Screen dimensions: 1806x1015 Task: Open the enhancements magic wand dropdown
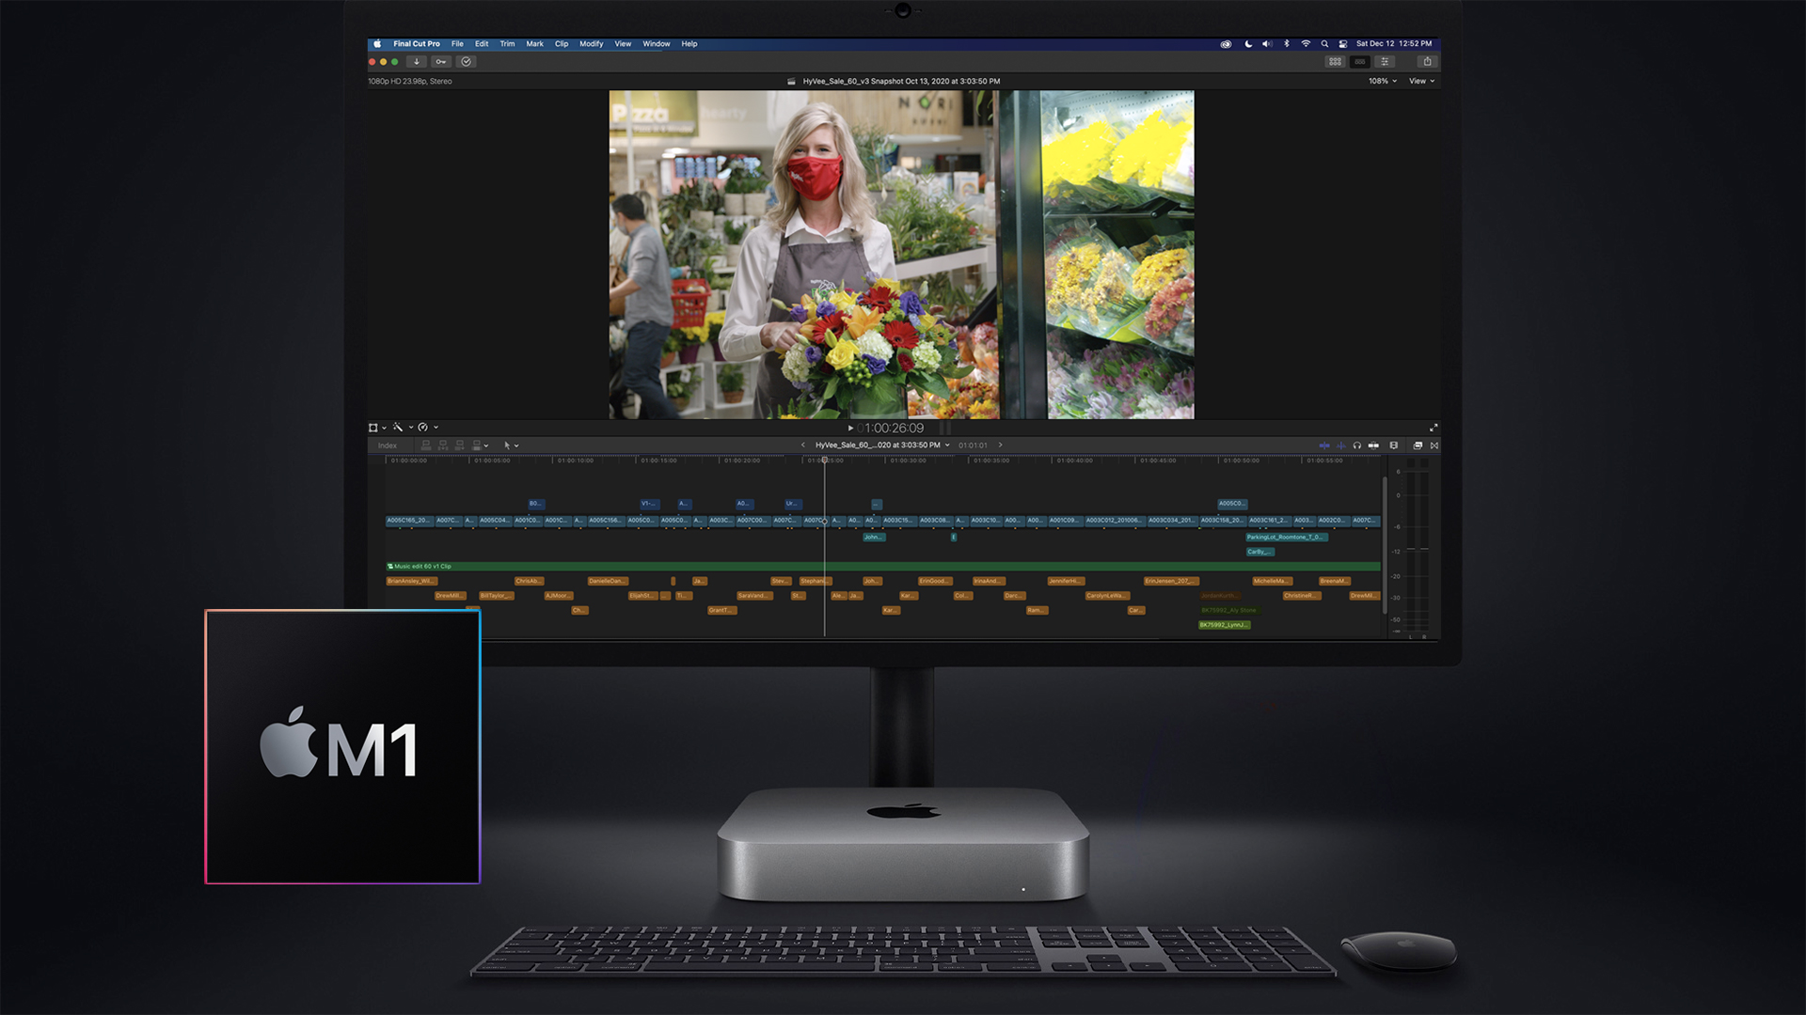click(x=403, y=428)
